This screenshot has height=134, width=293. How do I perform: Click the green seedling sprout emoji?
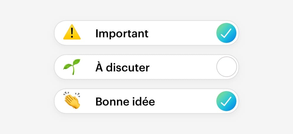tap(72, 67)
